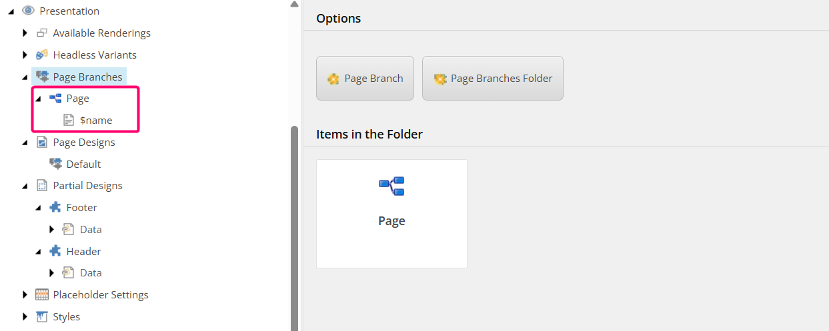The width and height of the screenshot is (829, 331).
Task: Click the Page Designs icon
Action: [x=42, y=142]
